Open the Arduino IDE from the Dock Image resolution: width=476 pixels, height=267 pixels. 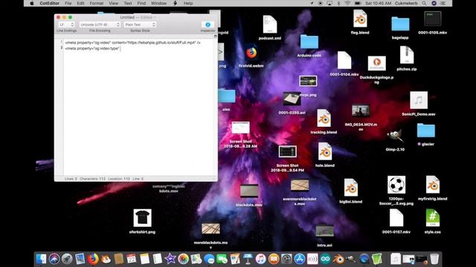pos(325,259)
